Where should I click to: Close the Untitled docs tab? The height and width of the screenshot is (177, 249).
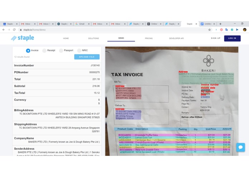[x=214, y=24]
